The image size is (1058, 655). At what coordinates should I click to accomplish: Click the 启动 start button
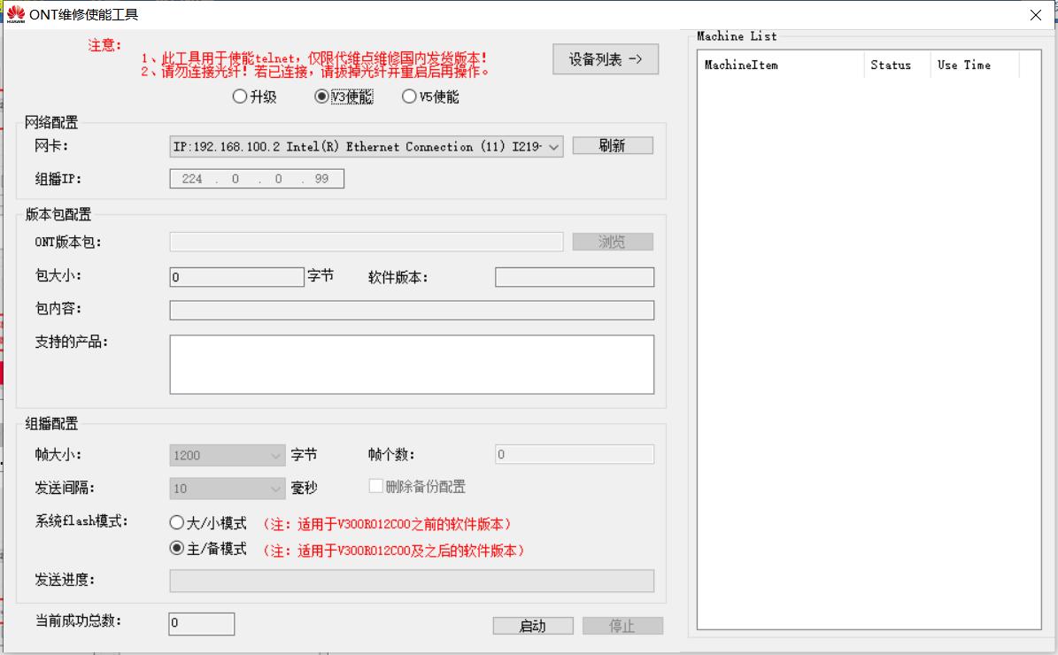533,626
